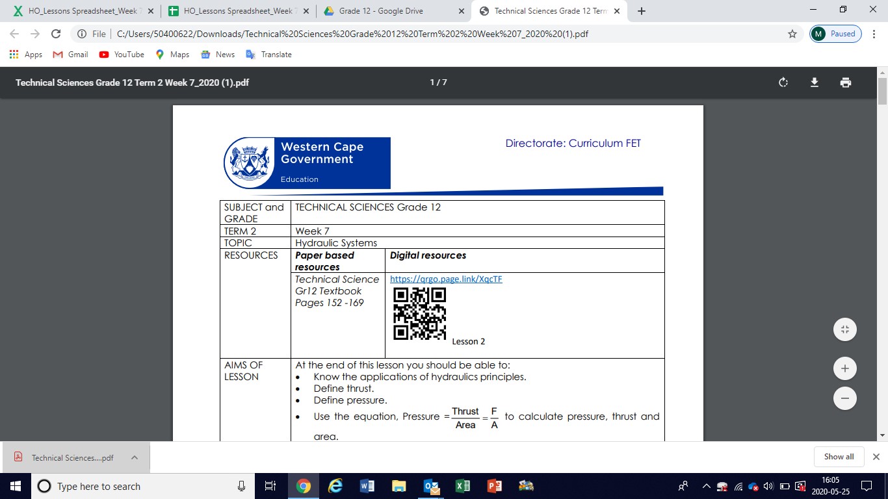Follow the qrgo.page.link/XqcTF hyperlink
Viewport: 888px width, 499px height.
coord(446,279)
